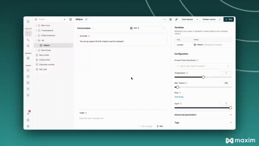Toggle the Benchmark folder chevron

point(36,50)
